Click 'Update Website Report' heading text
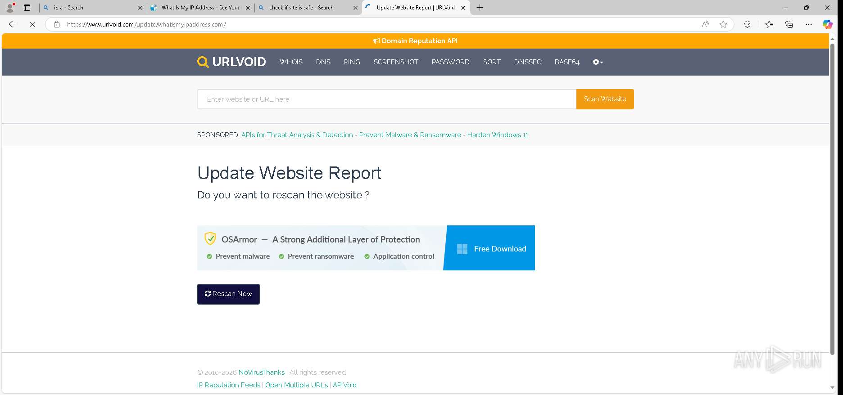The image size is (843, 395). pos(289,173)
